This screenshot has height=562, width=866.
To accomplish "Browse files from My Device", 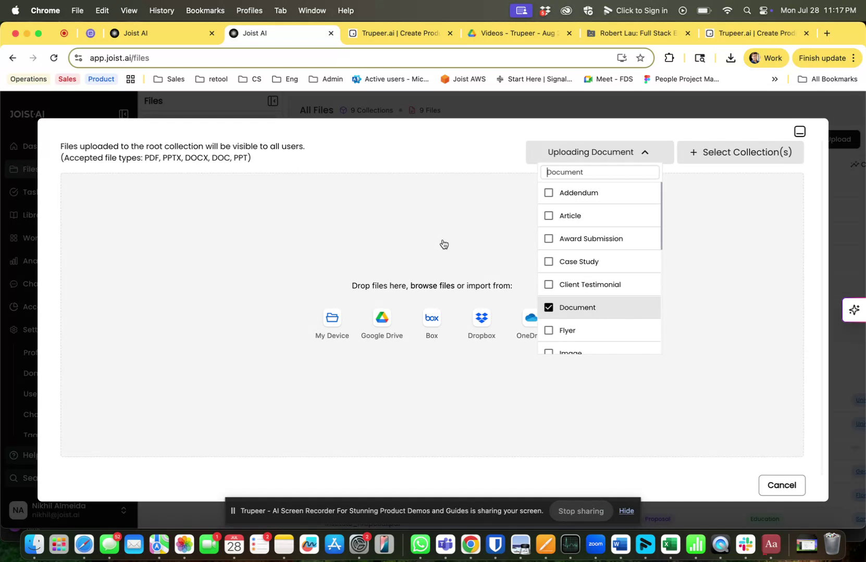I will pyautogui.click(x=331, y=323).
